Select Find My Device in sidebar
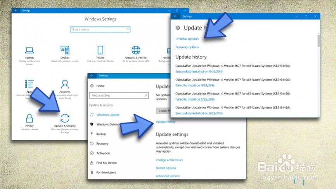The image size is (336, 189). [106, 163]
